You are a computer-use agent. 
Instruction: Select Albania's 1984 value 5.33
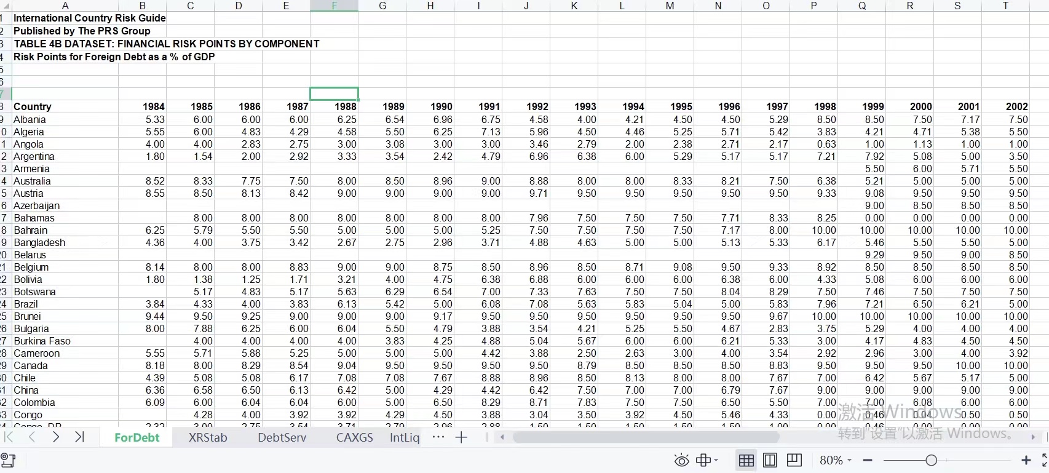[x=142, y=119]
